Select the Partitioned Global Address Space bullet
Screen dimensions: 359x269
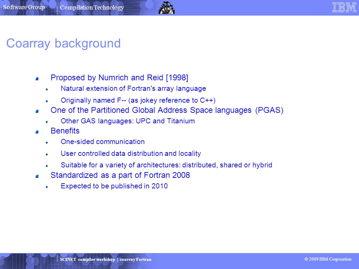[x=167, y=110]
